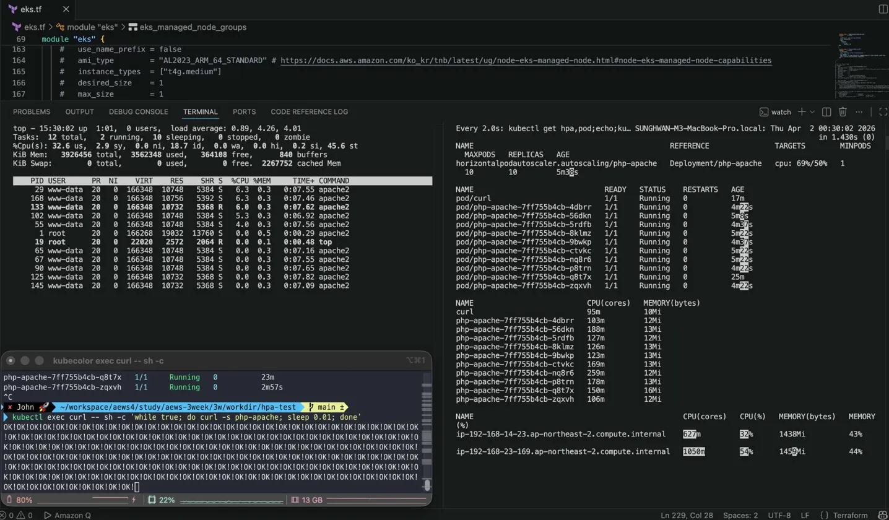Switch to the DEBUG CONSOLE tab
Screen dimensions: 889x520
(x=138, y=112)
